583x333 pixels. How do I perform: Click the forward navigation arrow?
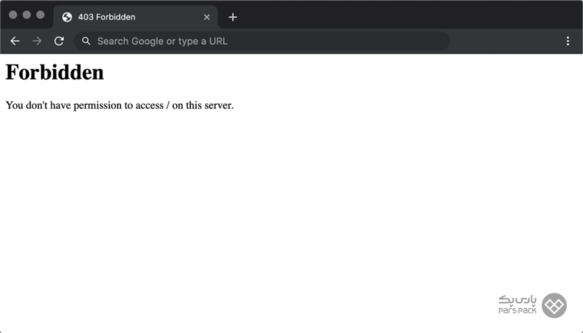point(37,41)
